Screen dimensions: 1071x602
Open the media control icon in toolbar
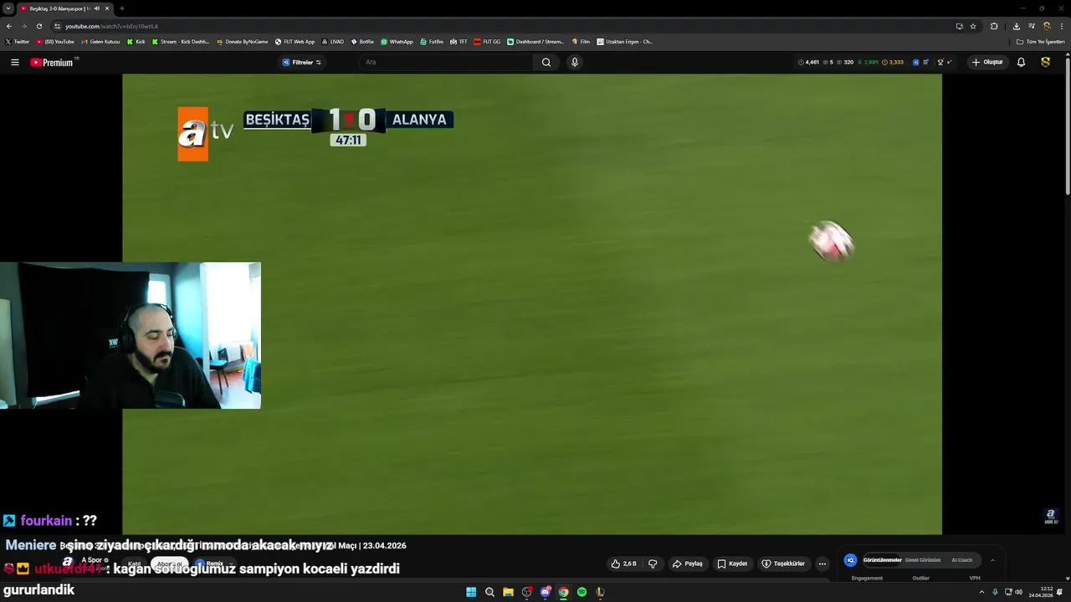pyautogui.click(x=1032, y=26)
